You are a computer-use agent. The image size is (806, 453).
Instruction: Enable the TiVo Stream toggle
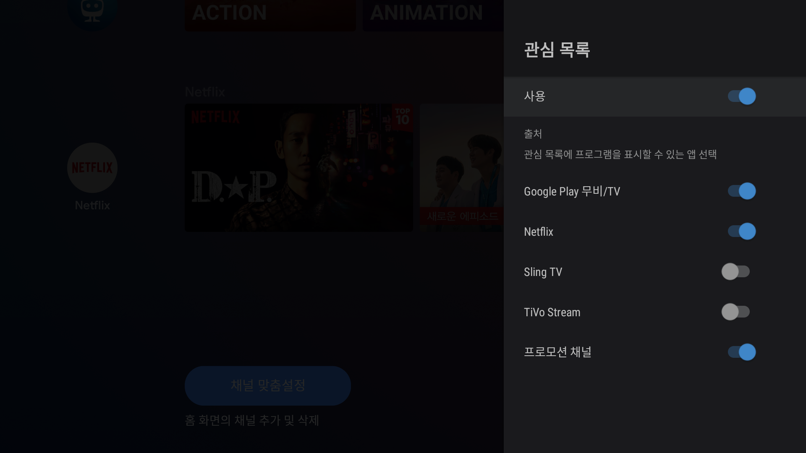pos(735,312)
